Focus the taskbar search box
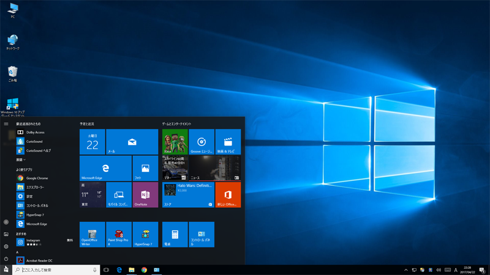Viewport: 490px width, 275px height. click(x=56, y=270)
